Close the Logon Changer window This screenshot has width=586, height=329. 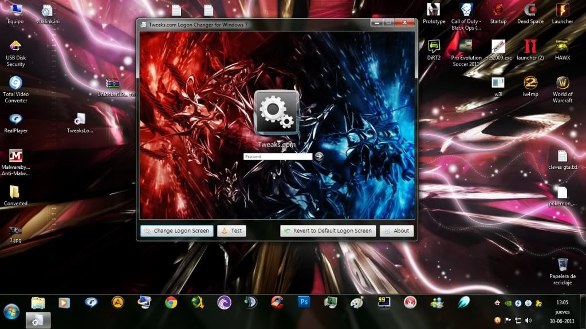(x=405, y=23)
